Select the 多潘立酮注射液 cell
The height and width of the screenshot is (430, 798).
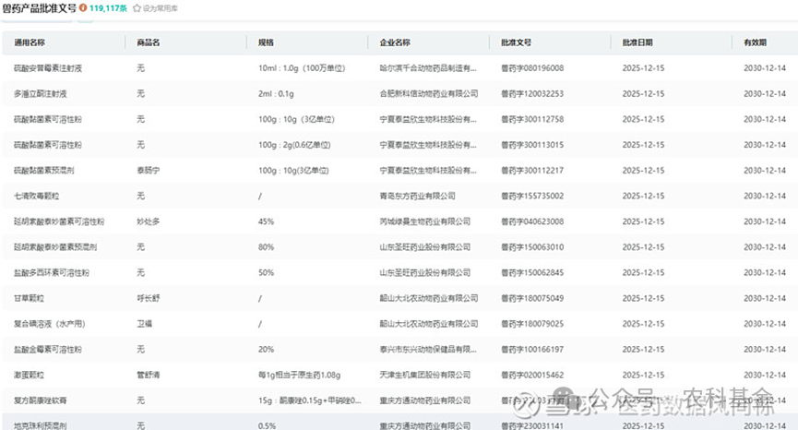pos(41,93)
